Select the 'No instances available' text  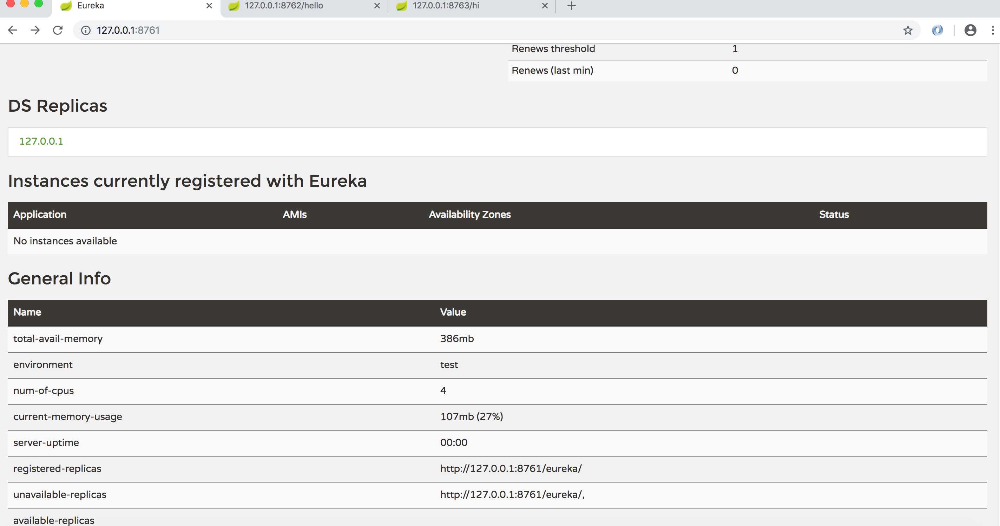click(65, 241)
